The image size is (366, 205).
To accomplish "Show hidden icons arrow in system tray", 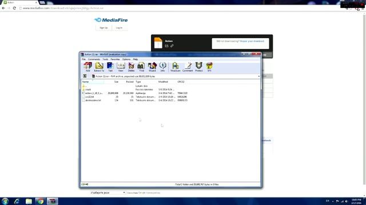I will [333, 201].
